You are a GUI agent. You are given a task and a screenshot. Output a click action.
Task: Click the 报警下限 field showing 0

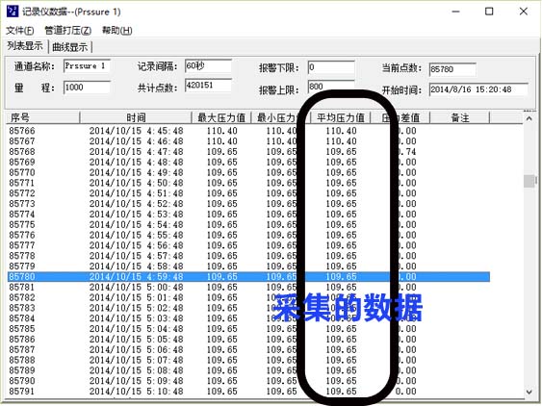point(331,67)
